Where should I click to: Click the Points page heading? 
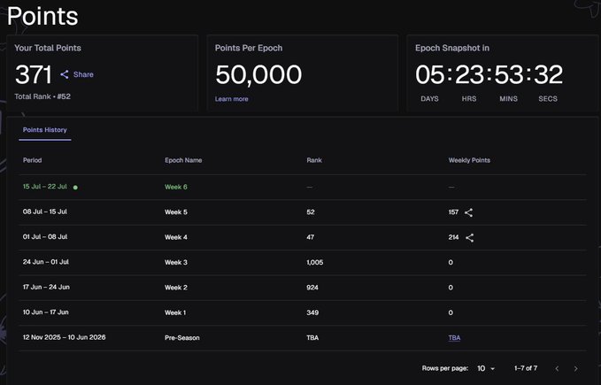[x=42, y=17]
